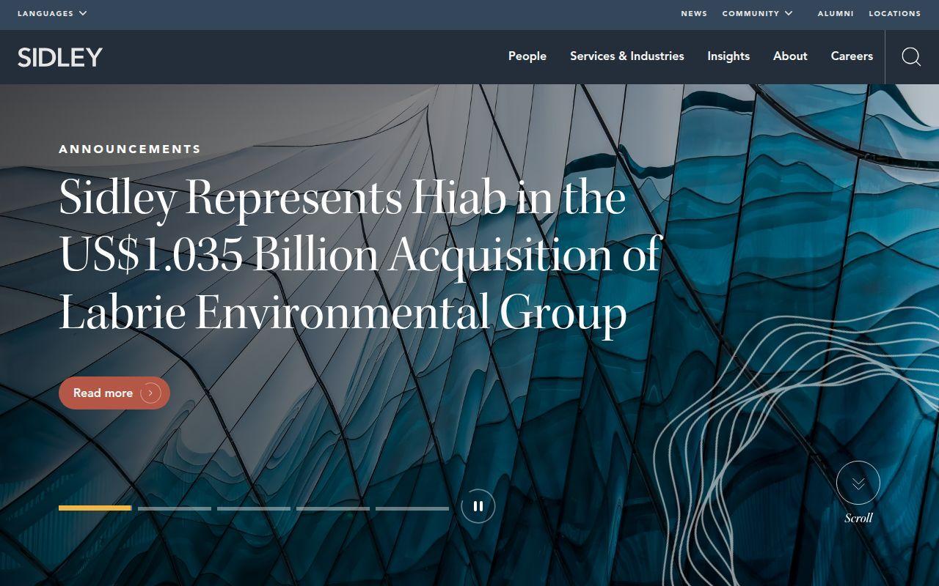Open the News link
The width and height of the screenshot is (939, 586).
tap(694, 13)
